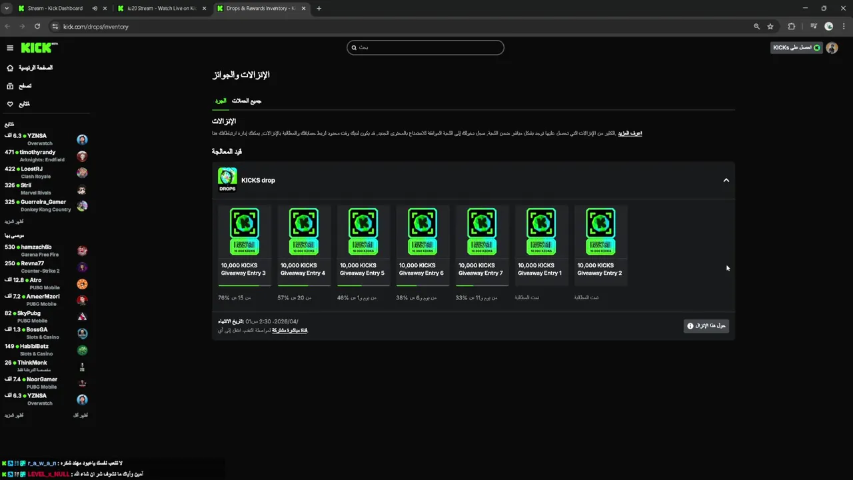853x480 pixels.
Task: Open the learn more link
Action: 630,133
